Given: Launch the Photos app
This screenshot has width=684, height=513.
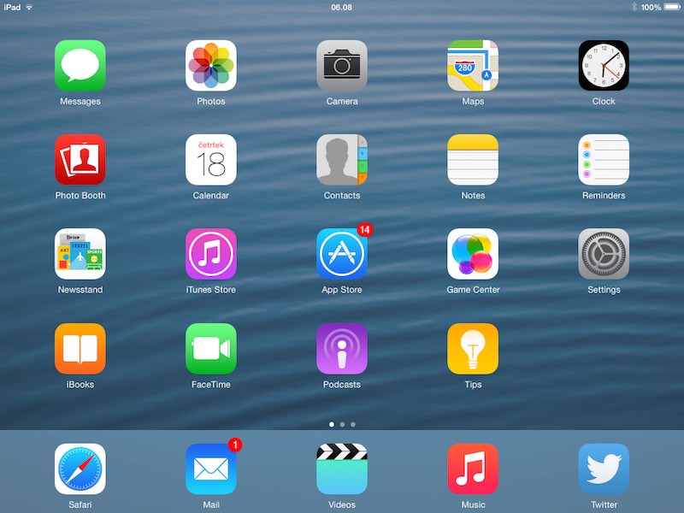Looking at the screenshot, I should pyautogui.click(x=211, y=66).
